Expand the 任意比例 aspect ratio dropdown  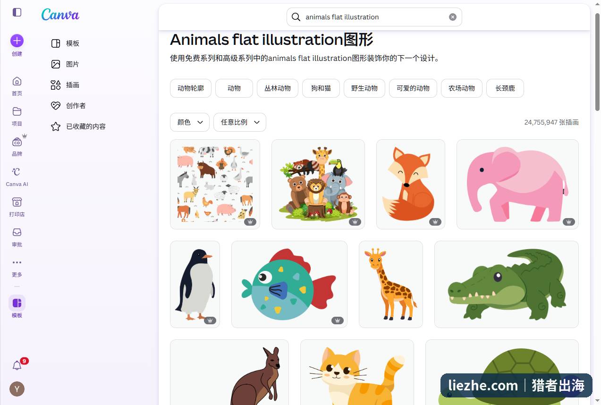[240, 122]
